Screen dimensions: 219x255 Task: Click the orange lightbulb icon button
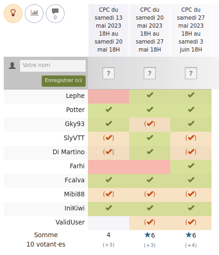13,14
